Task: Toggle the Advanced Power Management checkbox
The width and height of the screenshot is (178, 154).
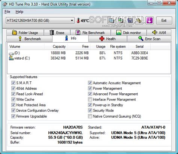Action: (90, 94)
